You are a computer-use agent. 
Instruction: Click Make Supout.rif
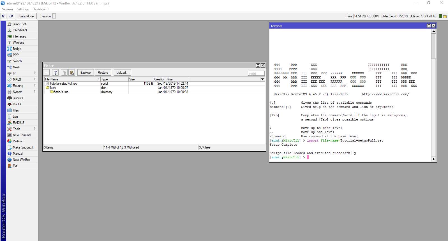click(x=22, y=147)
